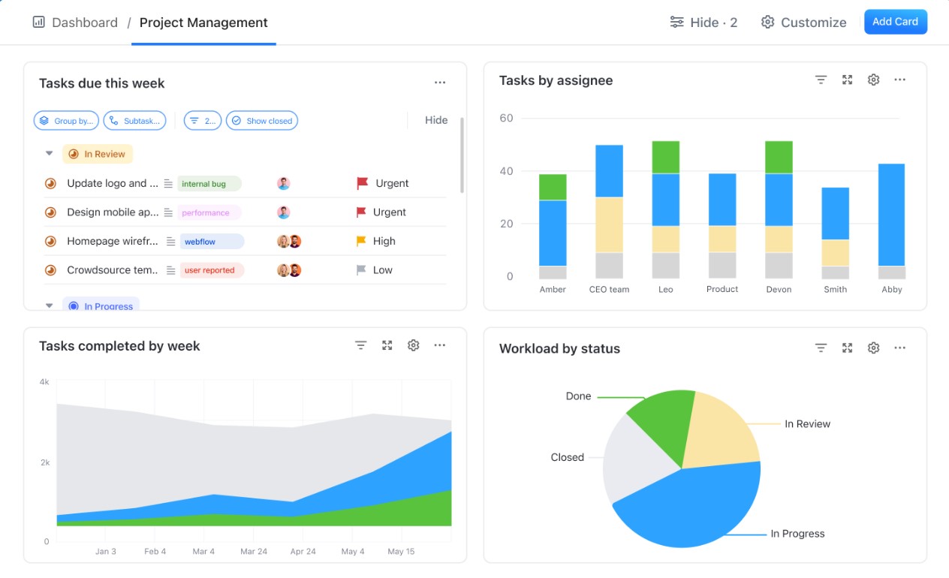Click Hide in the Tasks due this week card
Image resolution: width=949 pixels, height=578 pixels.
[436, 120]
